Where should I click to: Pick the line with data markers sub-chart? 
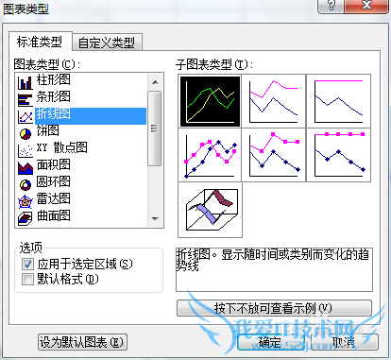pyautogui.click(x=210, y=155)
